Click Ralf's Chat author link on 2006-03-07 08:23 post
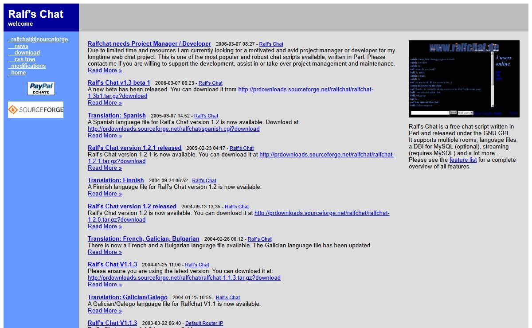This screenshot has width=532, height=328. 211,83
